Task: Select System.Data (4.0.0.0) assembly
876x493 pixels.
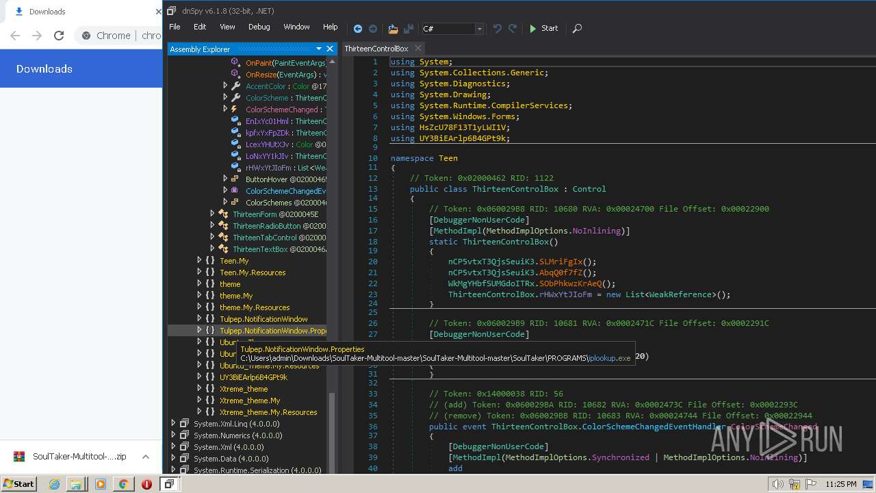Action: [233, 459]
